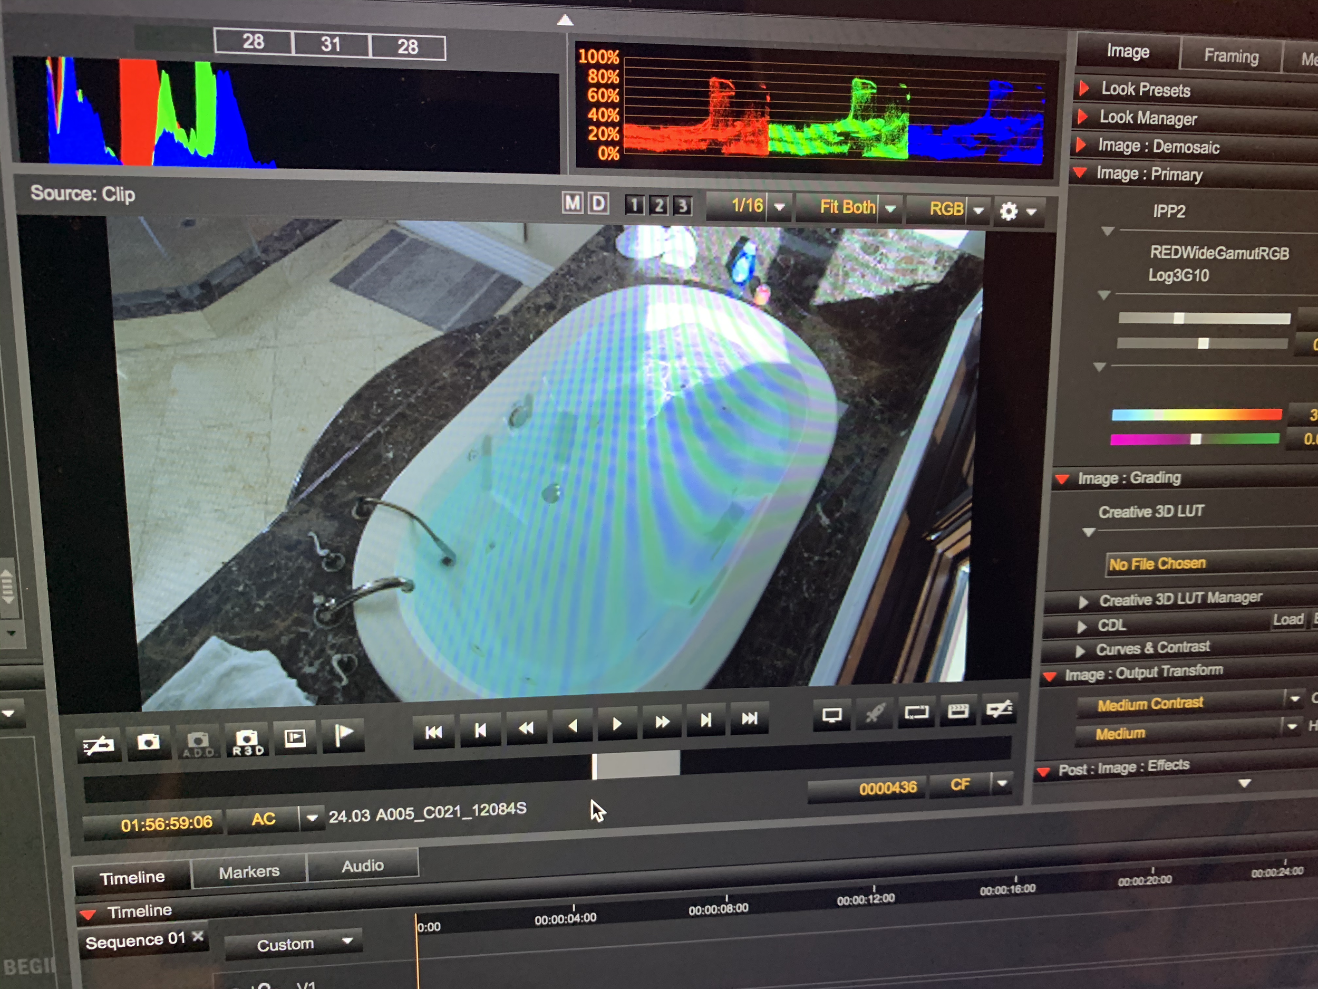Switch to the Audio tab
Image resolution: width=1318 pixels, height=989 pixels.
(363, 866)
